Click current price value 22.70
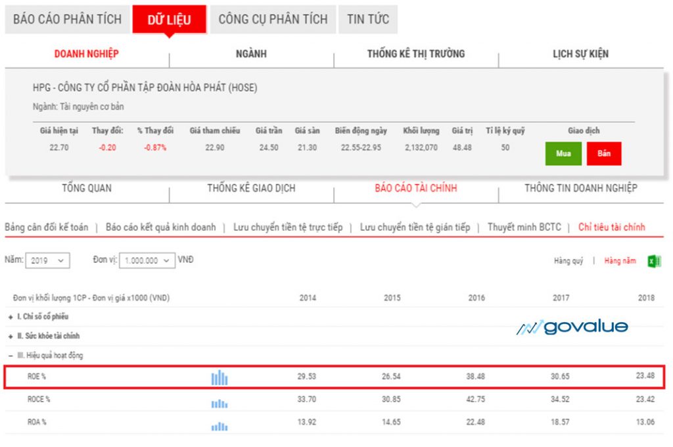This screenshot has width=673, height=447. (x=58, y=148)
